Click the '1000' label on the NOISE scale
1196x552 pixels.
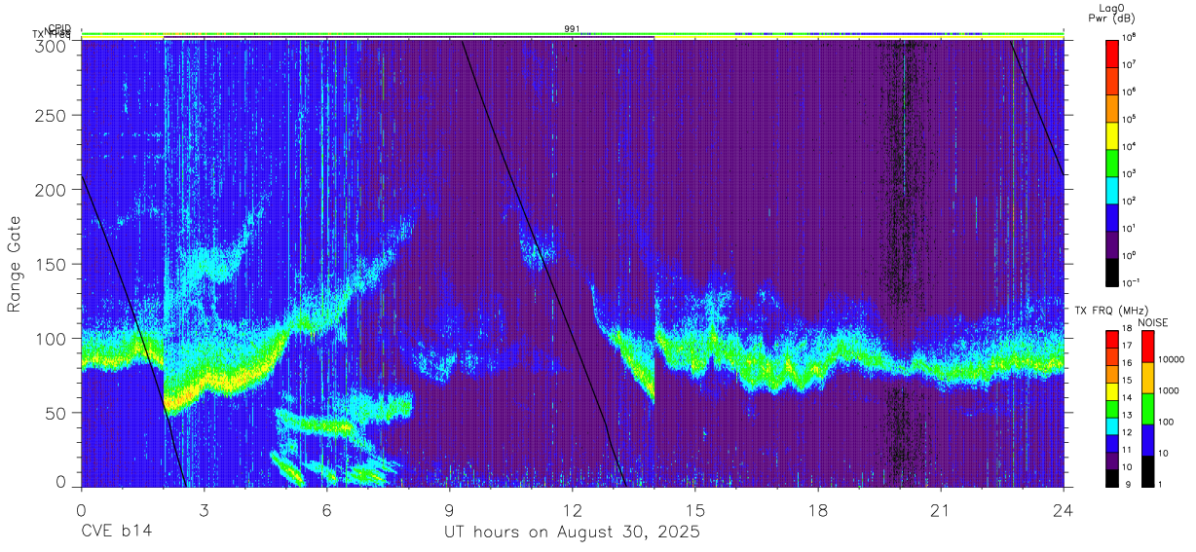coord(1167,391)
